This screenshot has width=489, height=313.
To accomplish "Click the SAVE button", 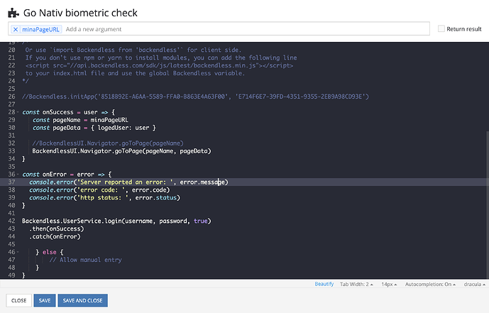I will pos(45,300).
